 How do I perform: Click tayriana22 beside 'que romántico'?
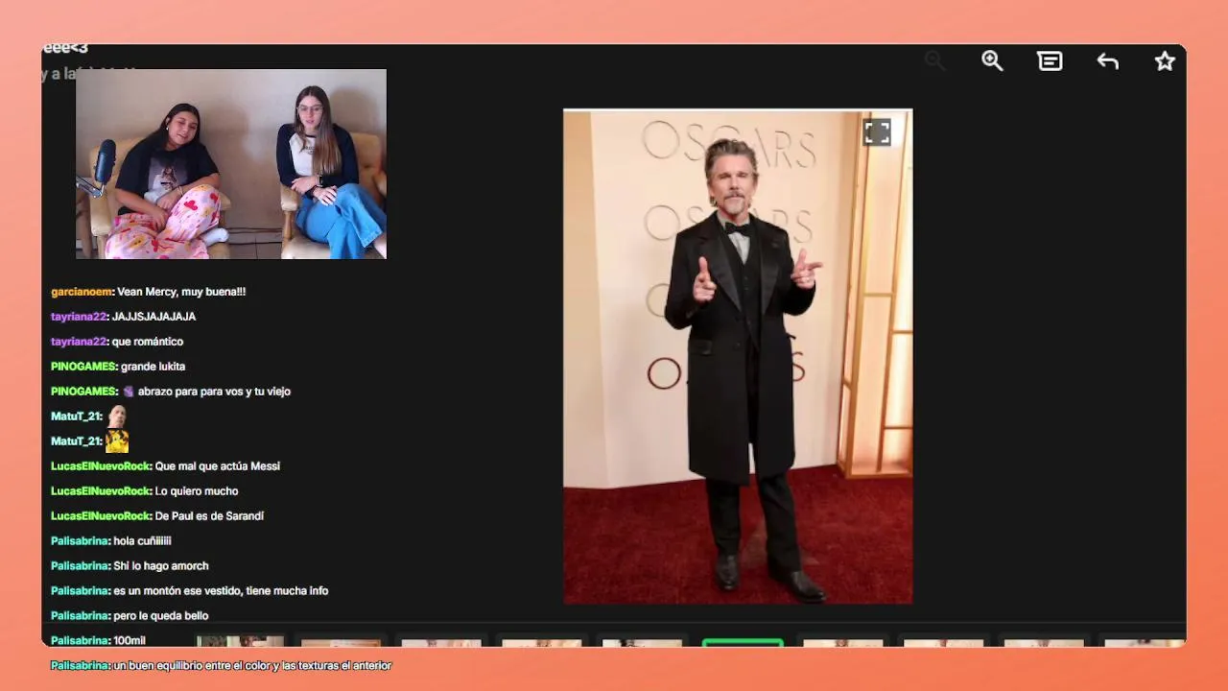point(79,342)
